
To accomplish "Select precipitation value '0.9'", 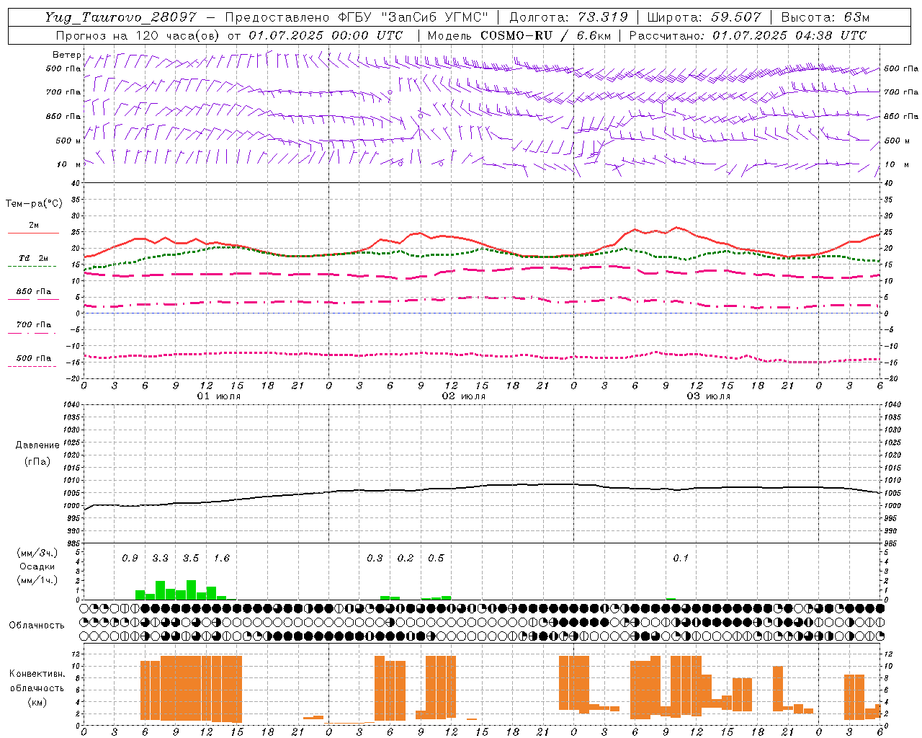I will [130, 558].
